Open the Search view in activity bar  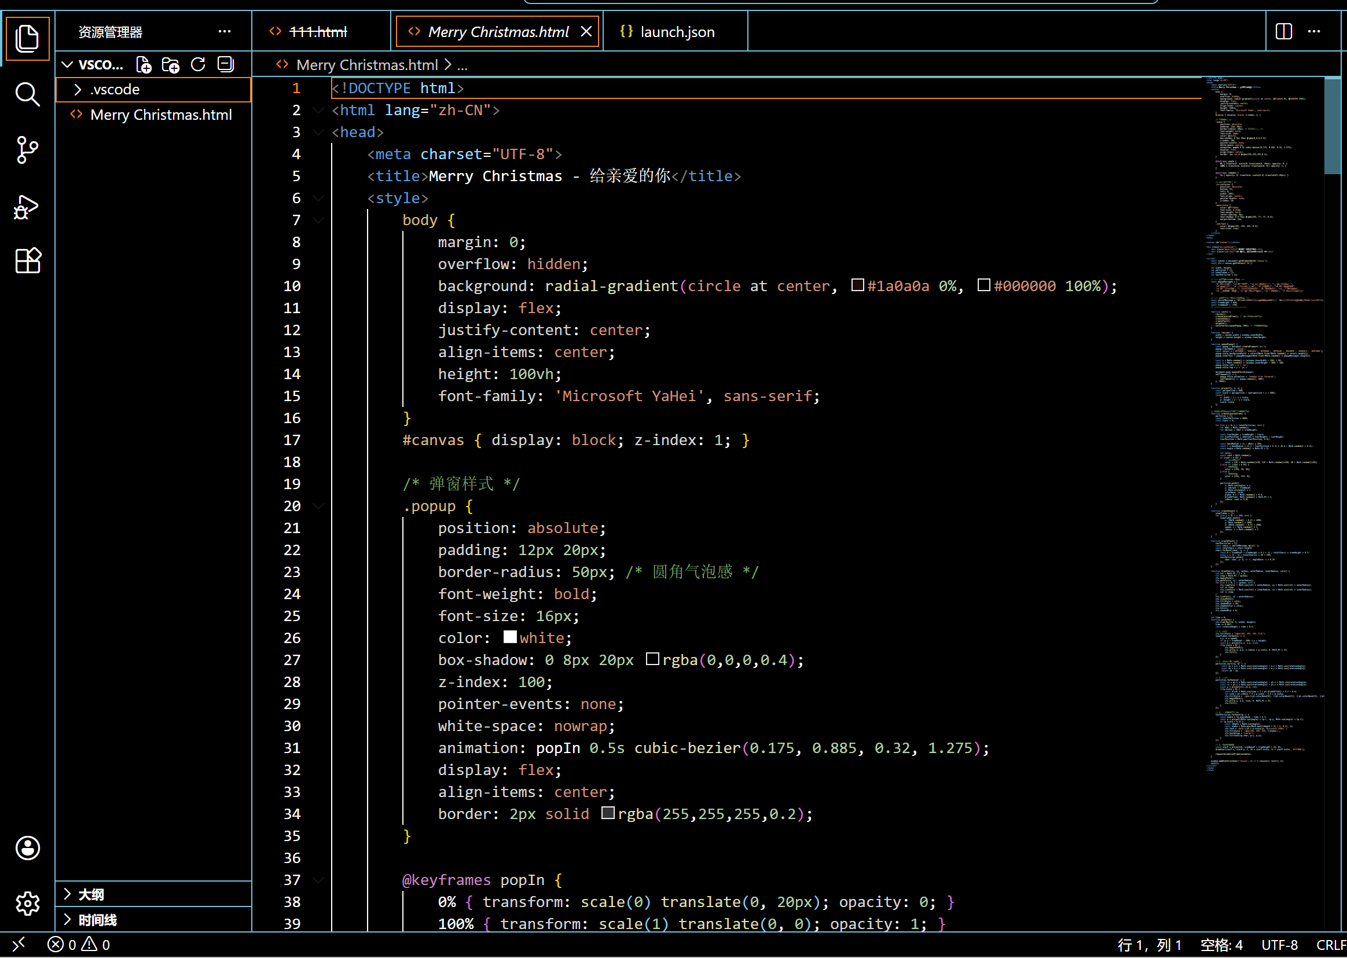pos(27,94)
